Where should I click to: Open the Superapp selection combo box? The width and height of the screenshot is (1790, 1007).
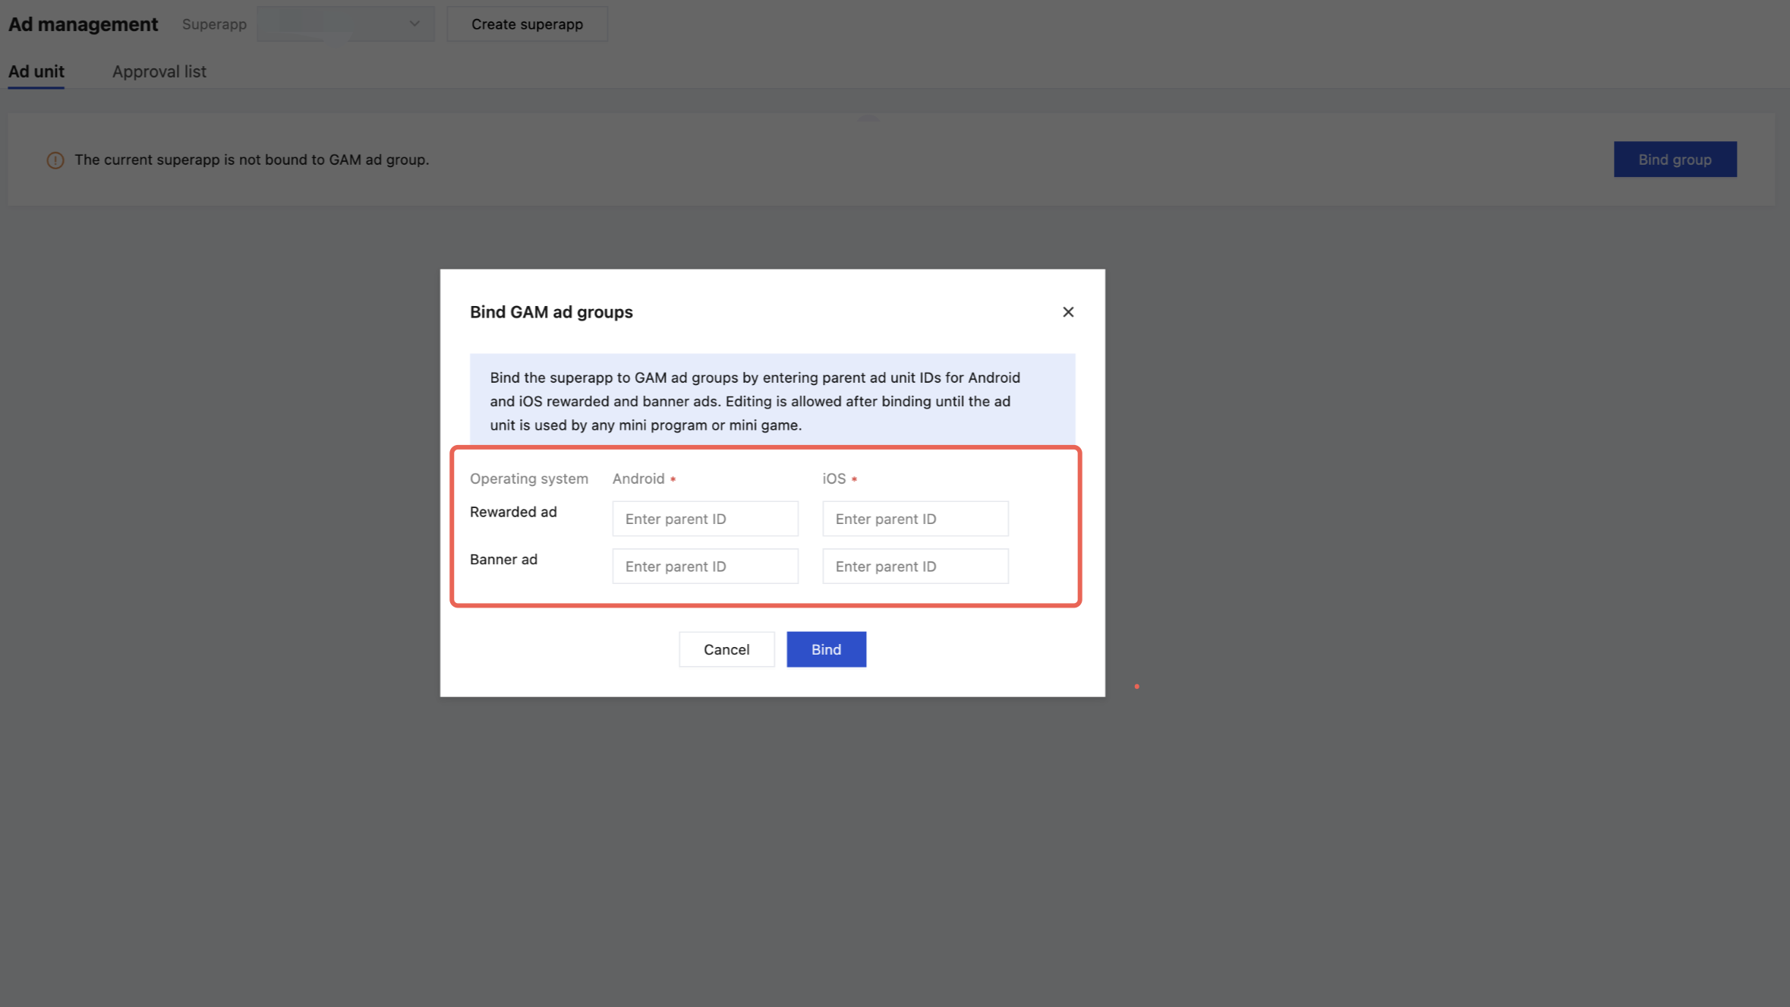[345, 24]
